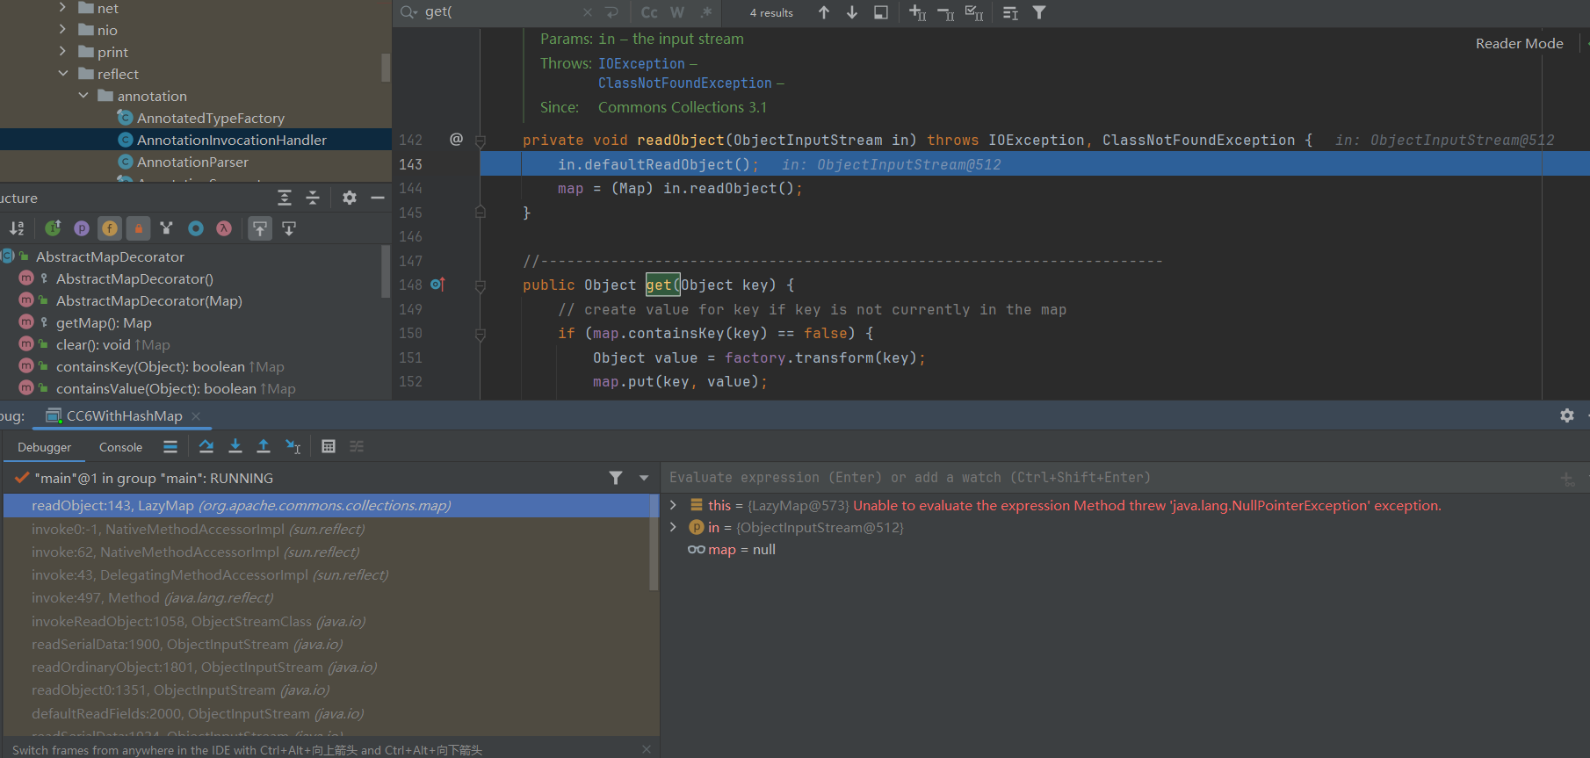The image size is (1590, 758).
Task: Open the search filter options
Action: coord(1039,12)
